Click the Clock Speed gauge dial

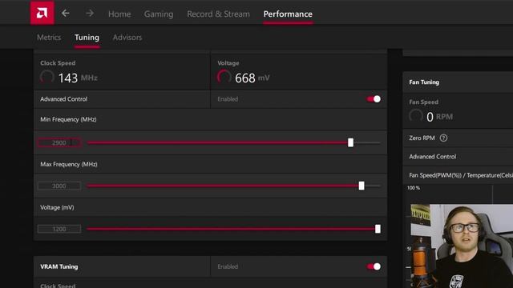coord(47,78)
